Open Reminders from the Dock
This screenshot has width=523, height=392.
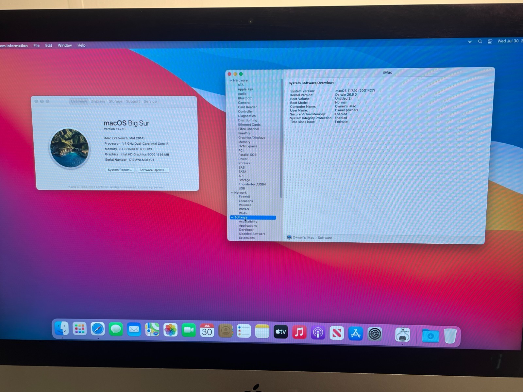point(244,332)
